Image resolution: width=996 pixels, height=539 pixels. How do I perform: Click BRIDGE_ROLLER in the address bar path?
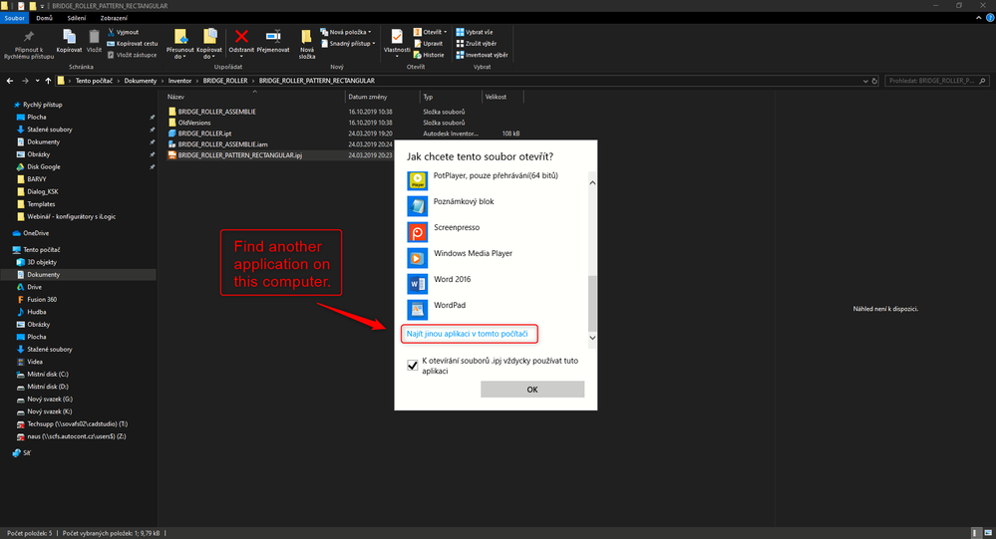pos(225,81)
